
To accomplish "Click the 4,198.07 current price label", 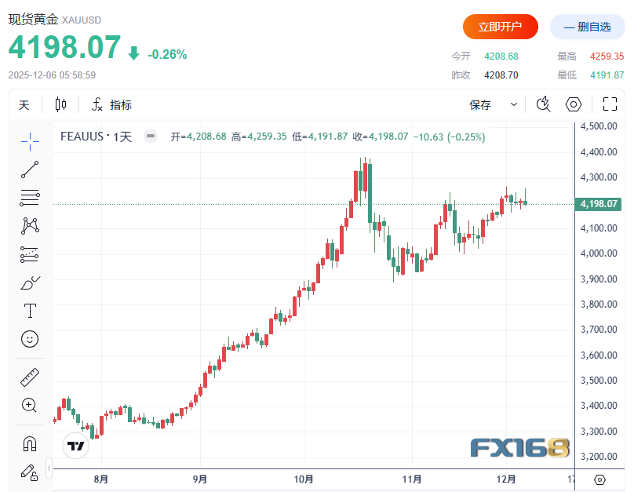I will click(599, 204).
